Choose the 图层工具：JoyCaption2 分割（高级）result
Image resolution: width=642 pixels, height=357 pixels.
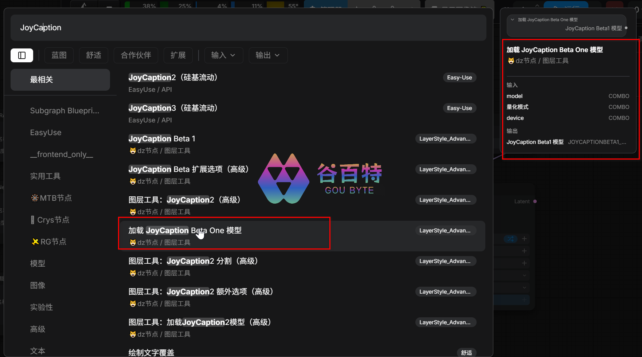[x=302, y=267]
